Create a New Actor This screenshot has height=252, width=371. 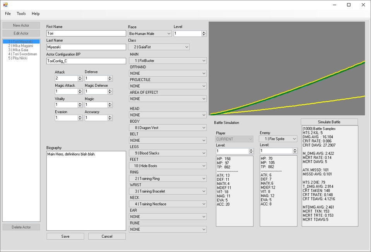[x=21, y=25]
